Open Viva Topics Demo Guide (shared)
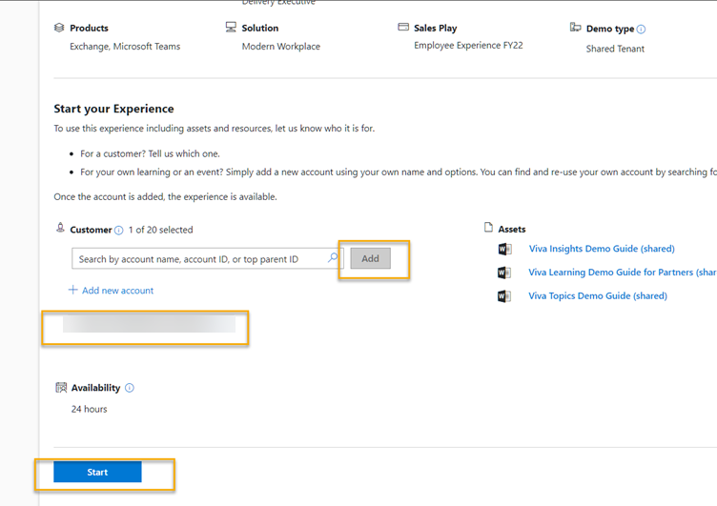The height and width of the screenshot is (506, 717). tap(598, 296)
